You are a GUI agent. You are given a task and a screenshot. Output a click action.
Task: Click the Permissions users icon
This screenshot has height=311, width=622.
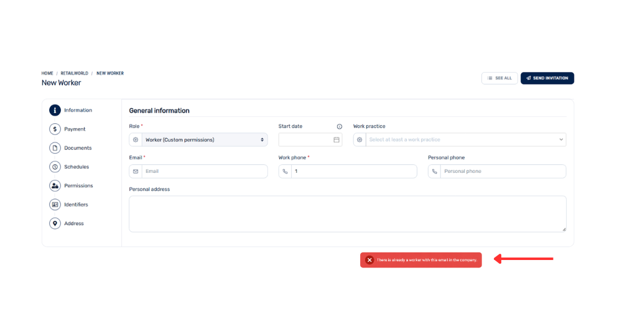point(55,185)
